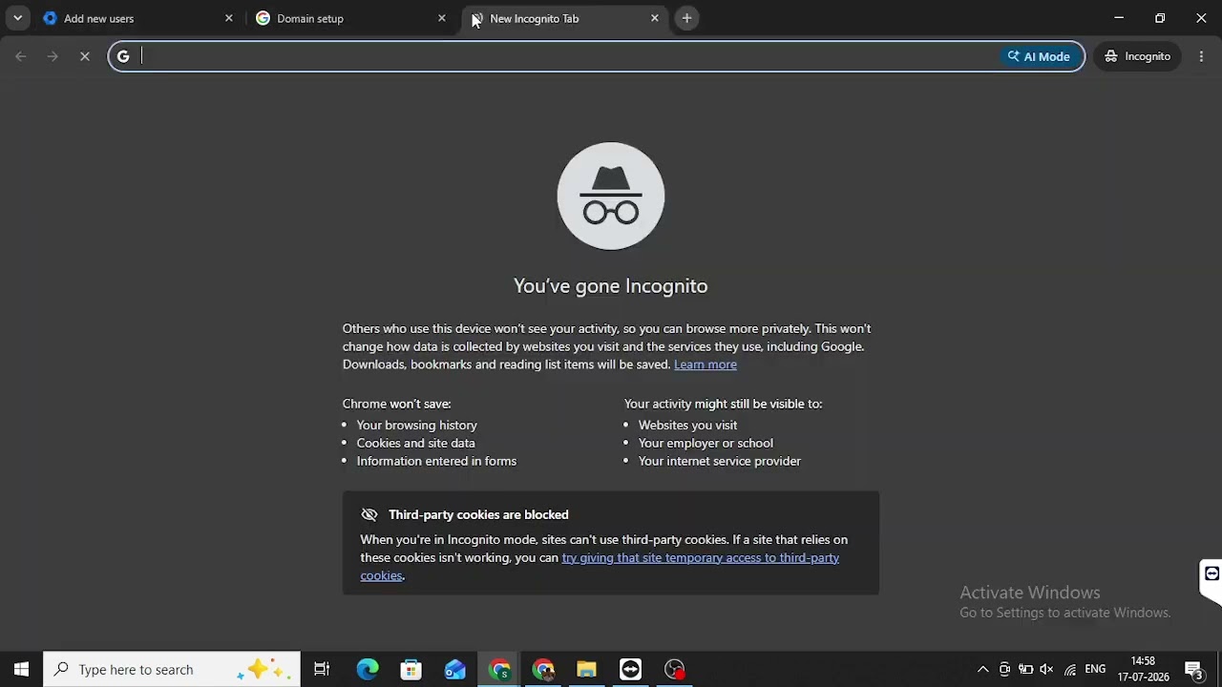Open the Learn more link
The width and height of the screenshot is (1222, 687).
point(706,364)
